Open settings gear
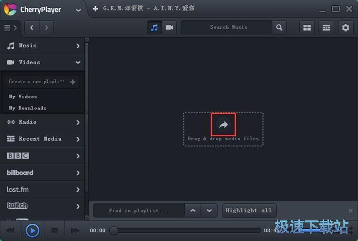This screenshot has height=241, width=358. point(346,28)
